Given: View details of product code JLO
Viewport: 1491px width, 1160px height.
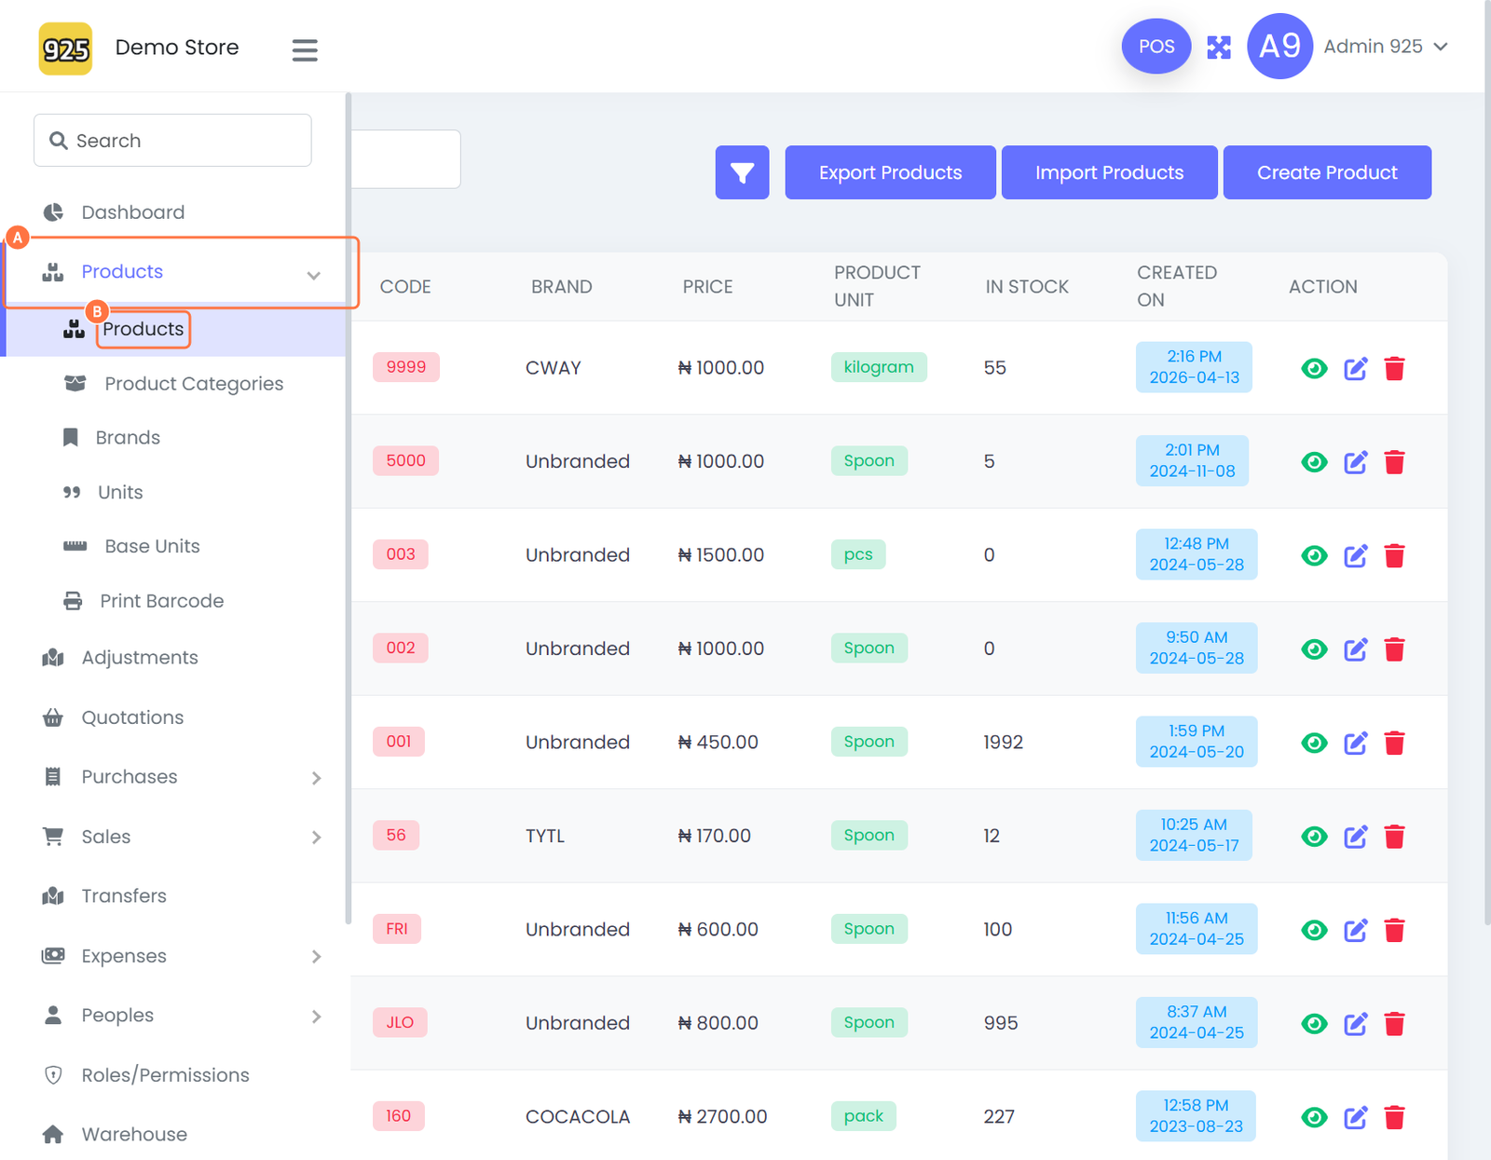Looking at the screenshot, I should pyautogui.click(x=1314, y=1024).
